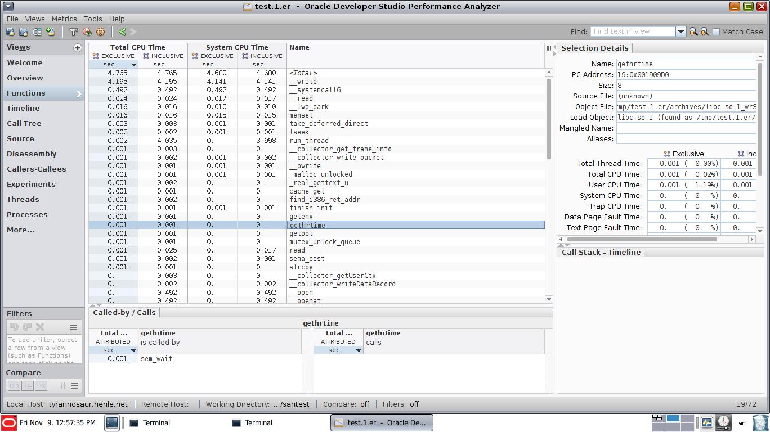Redo the filter action
The image size is (770, 432).
tap(27, 327)
